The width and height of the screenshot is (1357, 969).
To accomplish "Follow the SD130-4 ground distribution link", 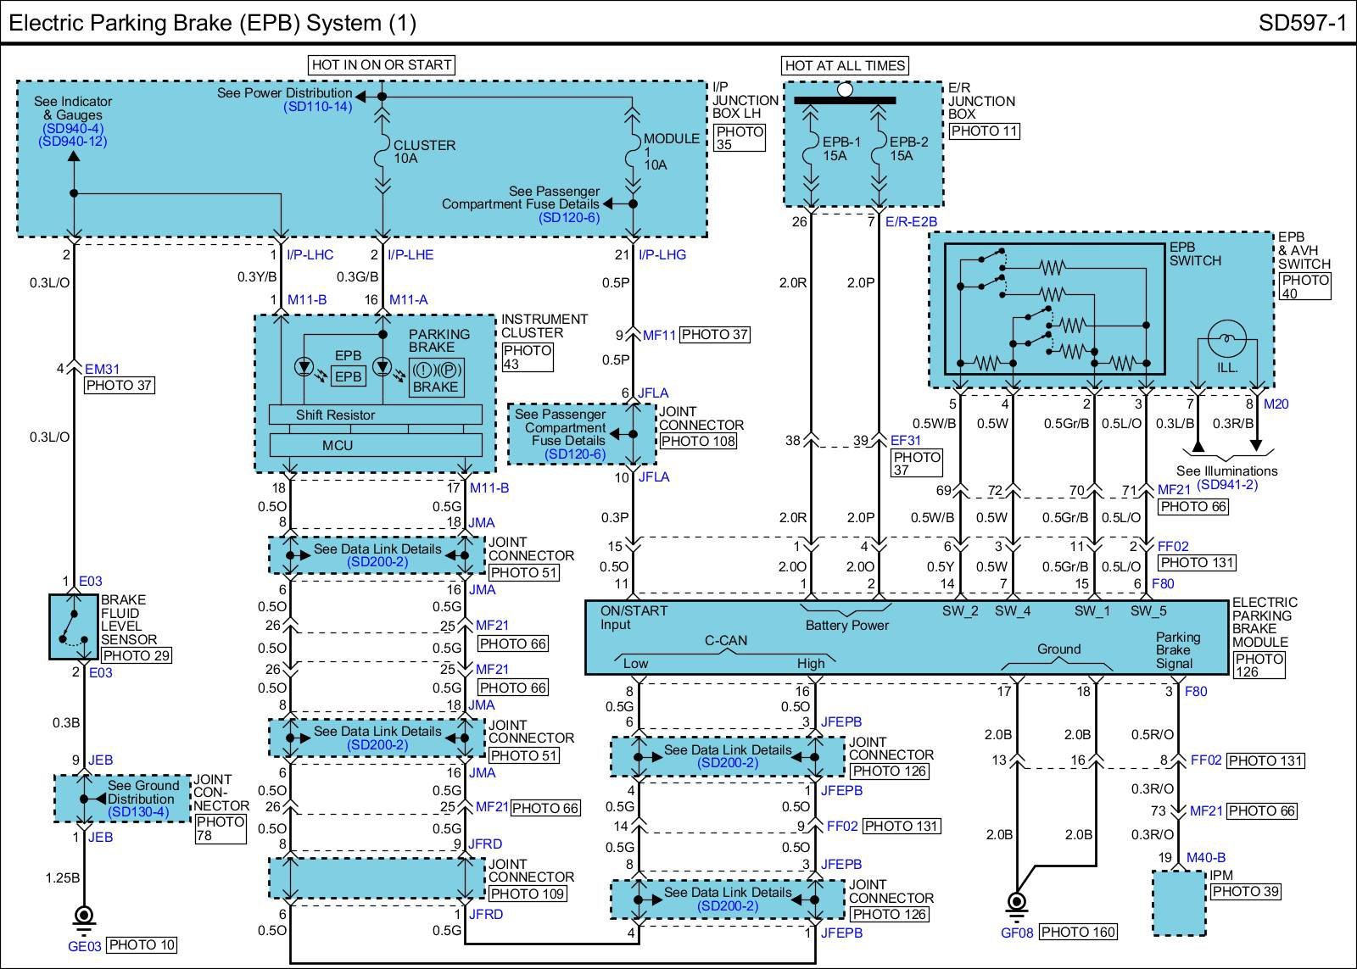I will 138,812.
